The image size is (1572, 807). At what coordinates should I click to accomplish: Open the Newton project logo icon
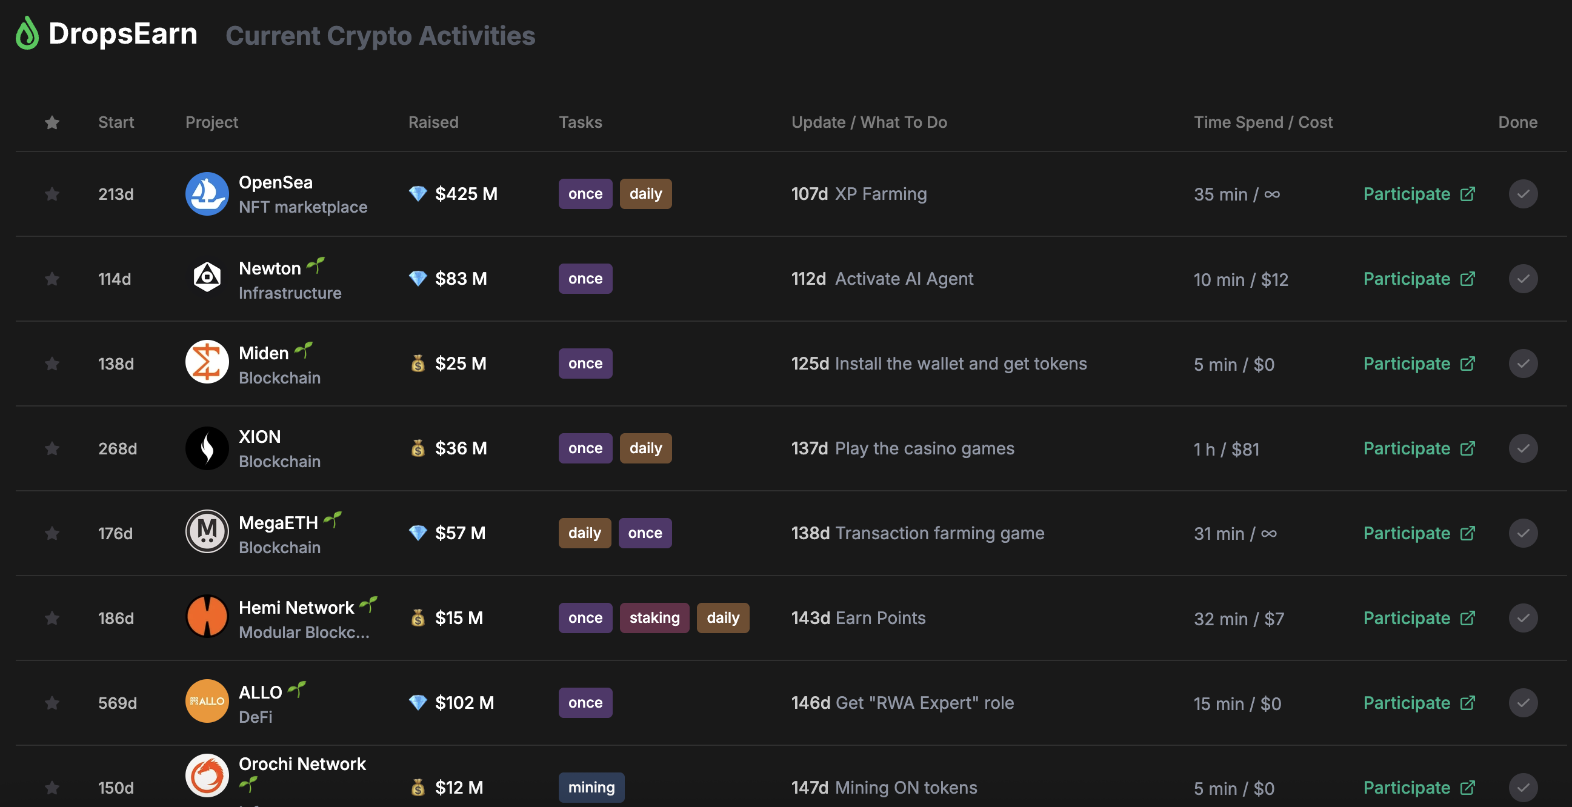pos(207,278)
